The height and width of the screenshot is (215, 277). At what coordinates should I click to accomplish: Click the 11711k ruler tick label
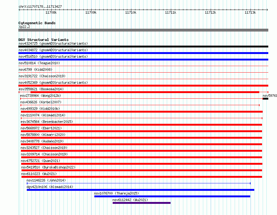[171, 12]
